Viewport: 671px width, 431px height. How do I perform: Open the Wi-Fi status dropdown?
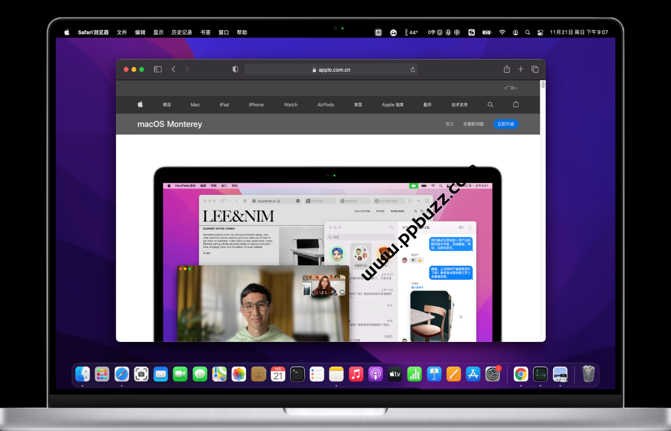click(502, 32)
